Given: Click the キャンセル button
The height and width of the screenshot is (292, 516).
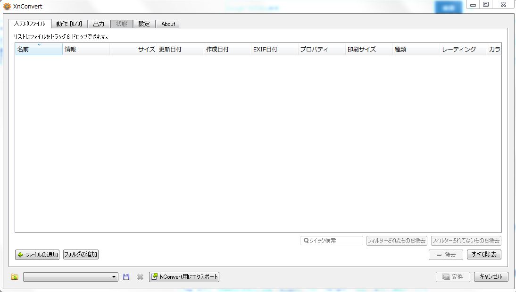Looking at the screenshot, I should click(491, 277).
